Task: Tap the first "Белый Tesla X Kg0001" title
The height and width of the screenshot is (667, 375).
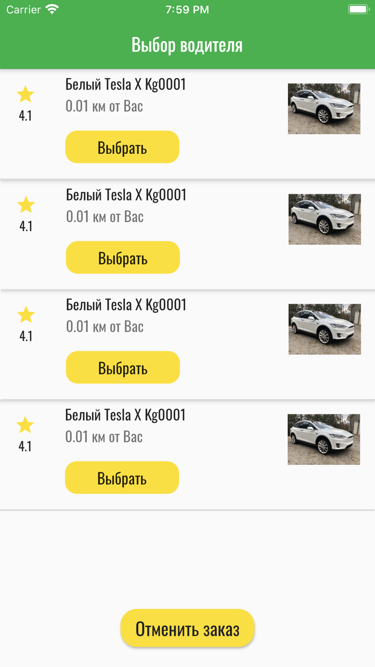Action: click(x=125, y=85)
